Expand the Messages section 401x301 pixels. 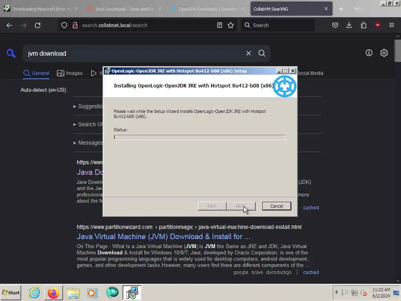(88, 143)
